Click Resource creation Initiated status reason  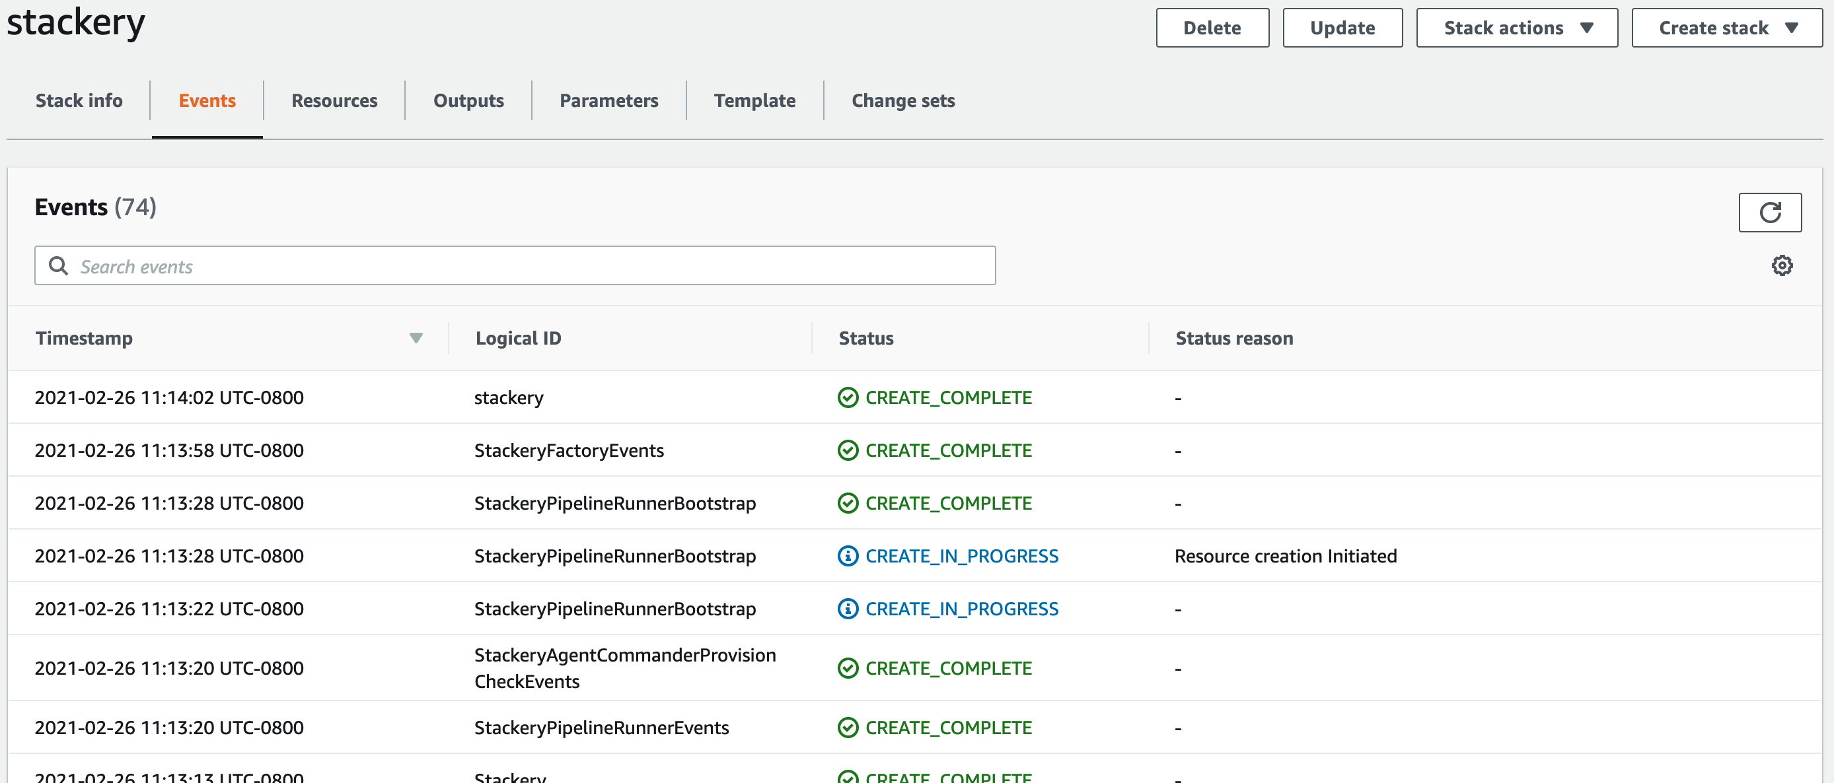pyautogui.click(x=1285, y=555)
